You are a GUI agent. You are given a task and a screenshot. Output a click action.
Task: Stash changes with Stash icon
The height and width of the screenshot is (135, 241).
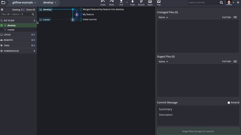click(150, 1)
